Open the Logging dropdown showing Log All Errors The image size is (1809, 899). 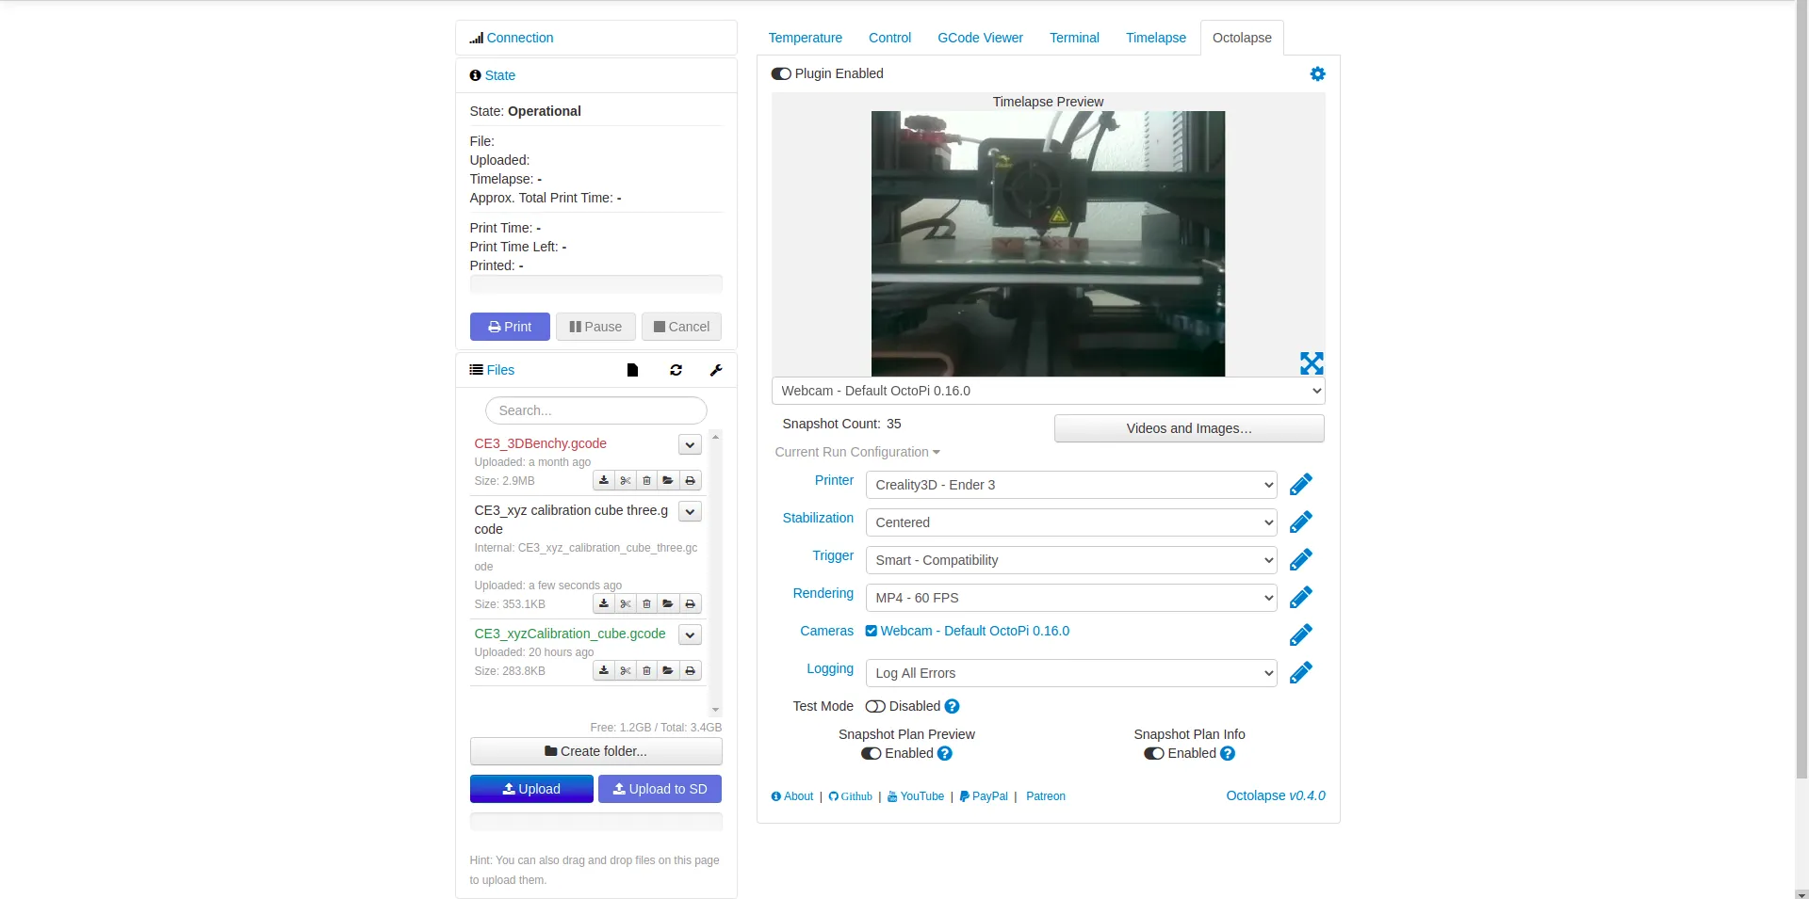[x=1071, y=673]
